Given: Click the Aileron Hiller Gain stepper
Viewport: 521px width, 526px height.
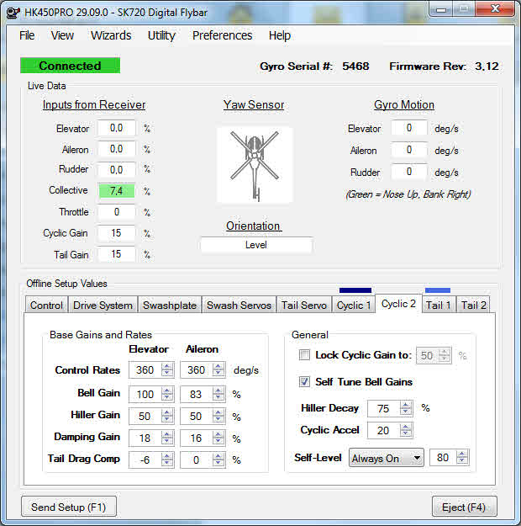Looking at the screenshot, I should (218, 416).
